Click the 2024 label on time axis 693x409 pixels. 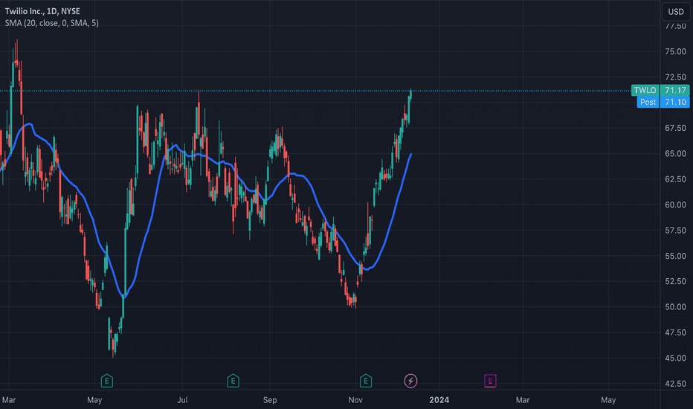[x=439, y=400]
